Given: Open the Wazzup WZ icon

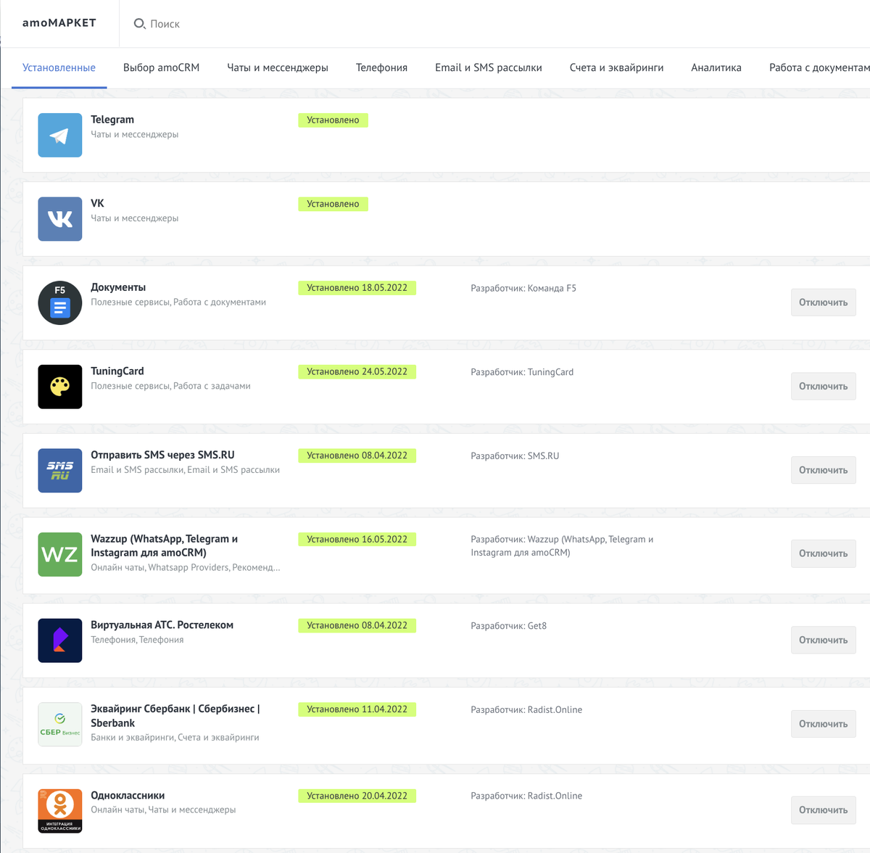Looking at the screenshot, I should pos(60,554).
